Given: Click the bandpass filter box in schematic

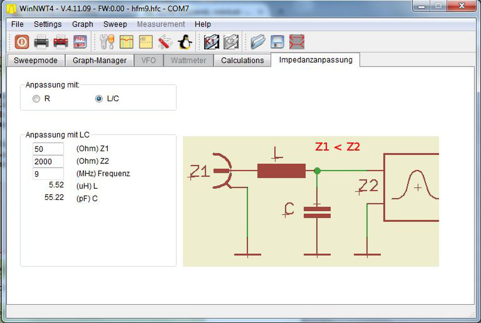Looking at the screenshot, I should pos(411,187).
